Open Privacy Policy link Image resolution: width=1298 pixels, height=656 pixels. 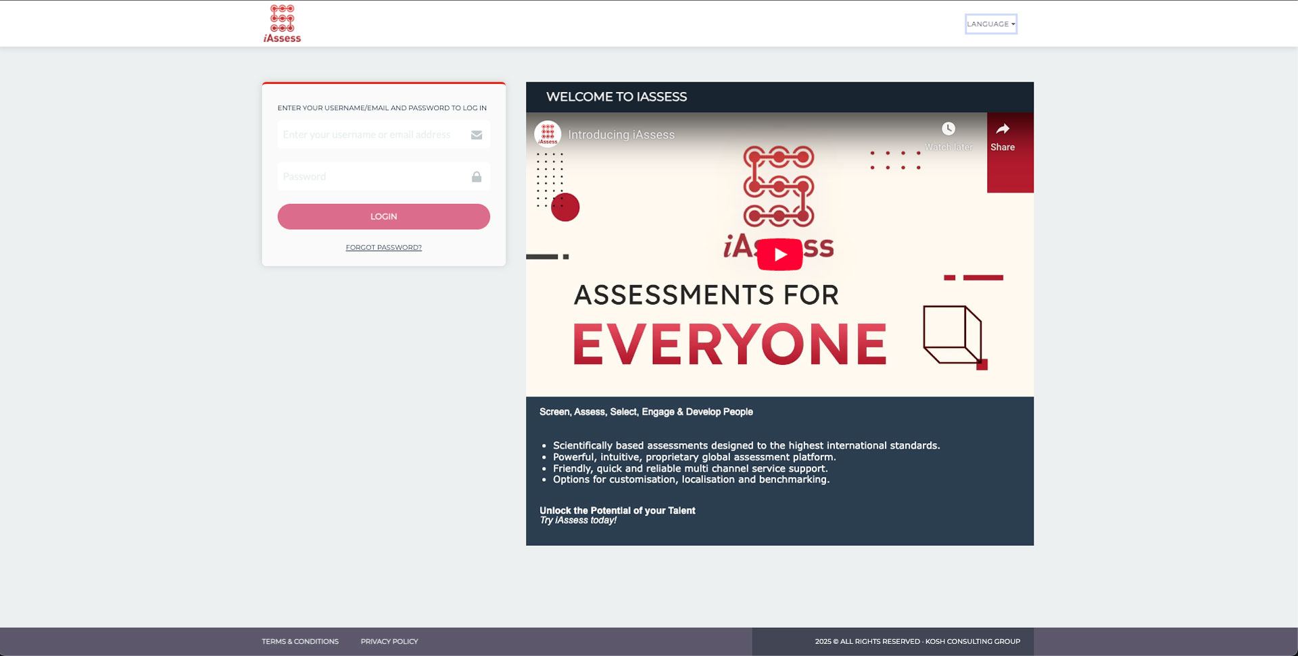[x=389, y=641]
